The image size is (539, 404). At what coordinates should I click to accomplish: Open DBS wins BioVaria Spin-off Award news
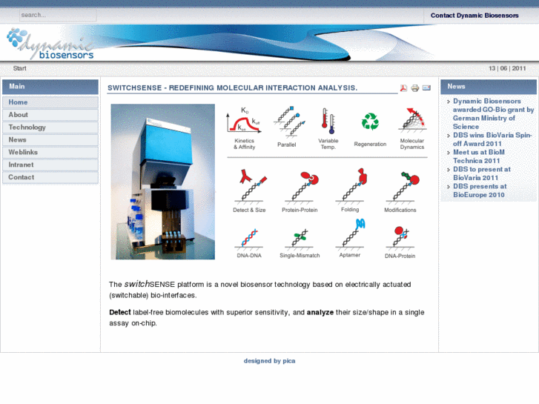point(492,139)
